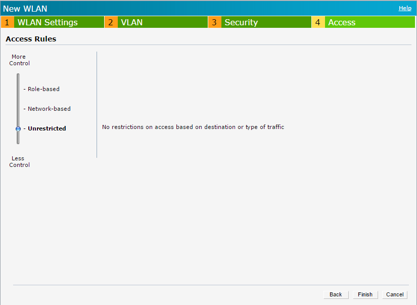Select the Unrestricted access option

coord(47,128)
